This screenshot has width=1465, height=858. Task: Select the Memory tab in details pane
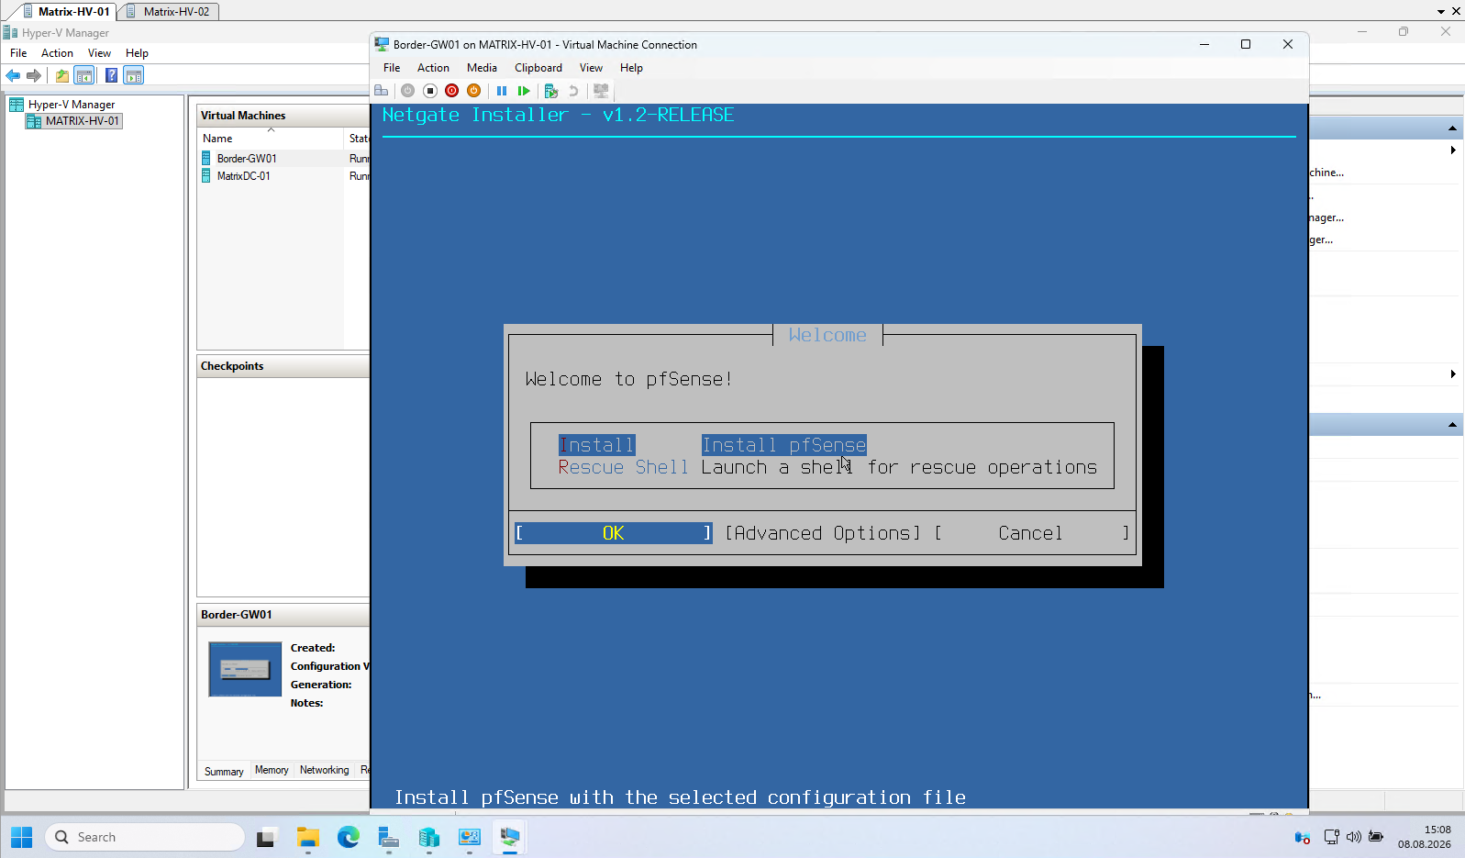272,771
